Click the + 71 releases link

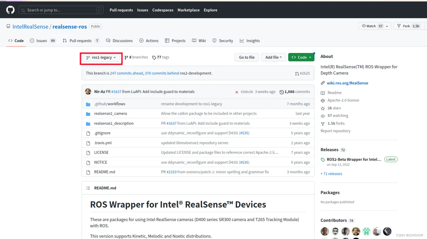point(331,174)
